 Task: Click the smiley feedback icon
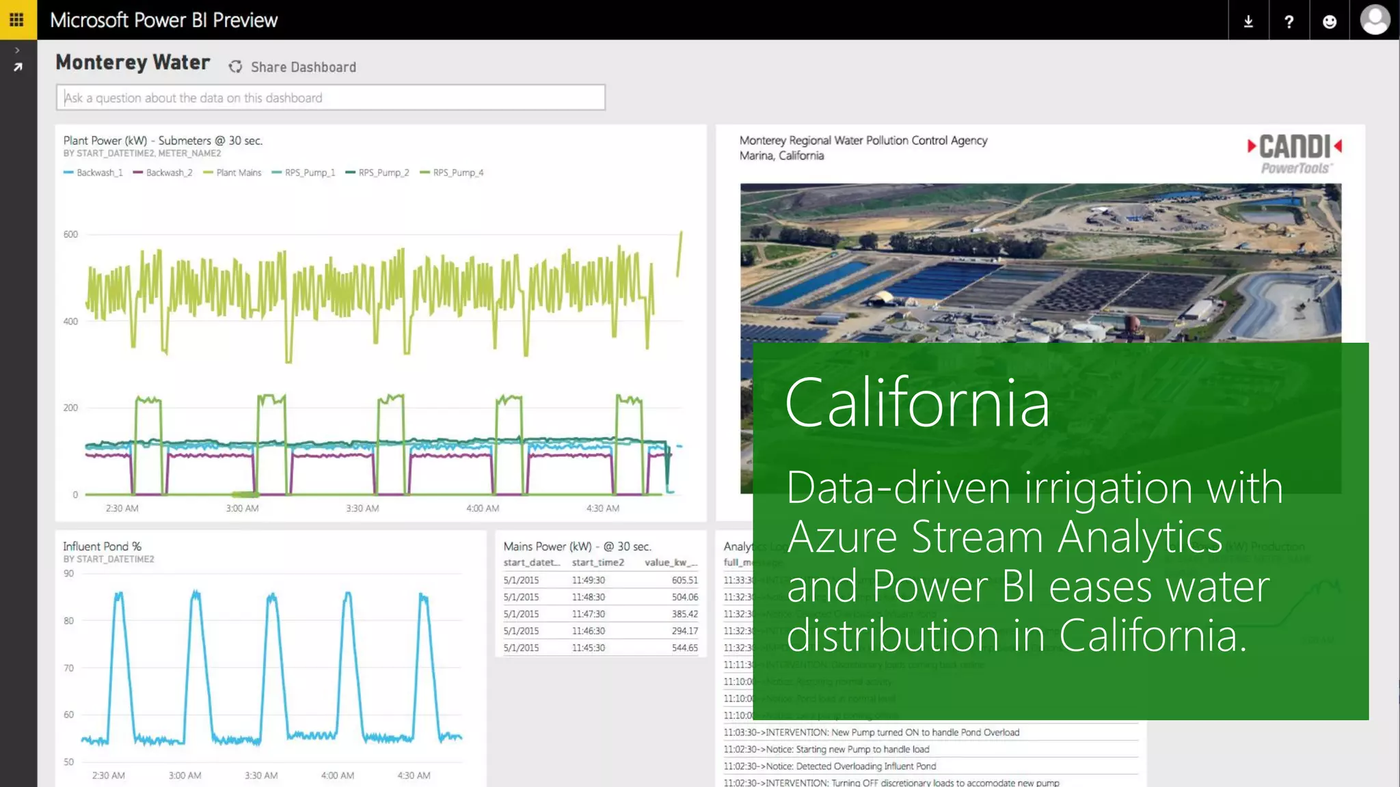click(x=1329, y=21)
